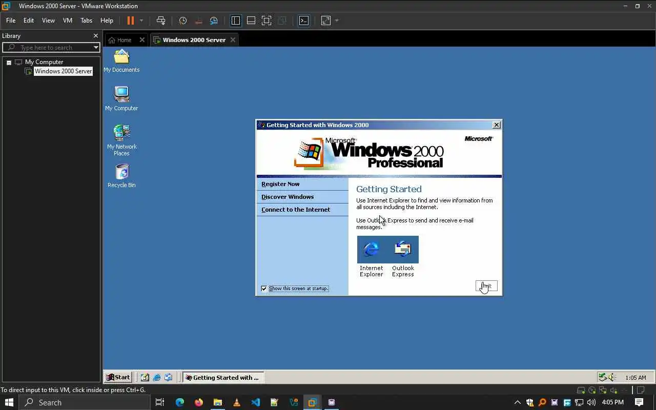Click VMware CD/DVD status icon

point(592,391)
